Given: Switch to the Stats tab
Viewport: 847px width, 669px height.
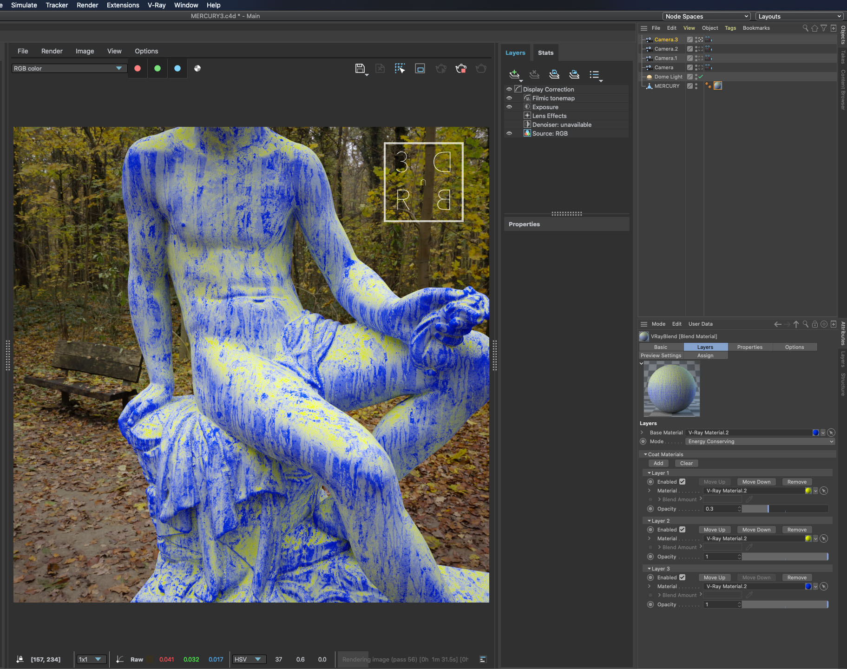Looking at the screenshot, I should point(545,53).
